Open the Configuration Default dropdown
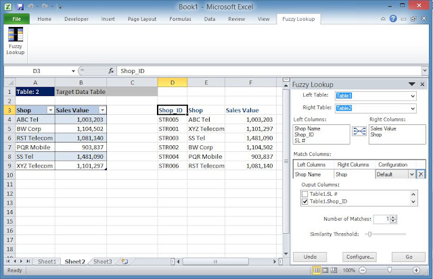 coord(411,174)
